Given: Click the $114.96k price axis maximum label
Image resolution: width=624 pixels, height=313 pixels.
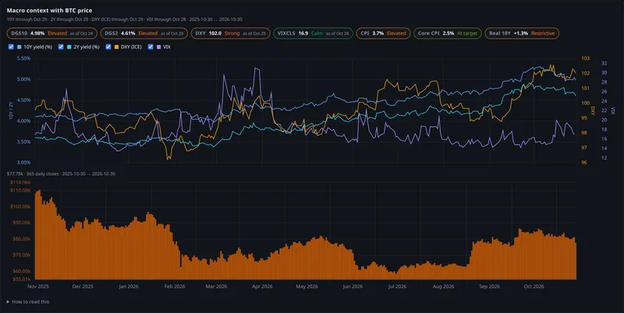Looking at the screenshot, I should (x=21, y=182).
